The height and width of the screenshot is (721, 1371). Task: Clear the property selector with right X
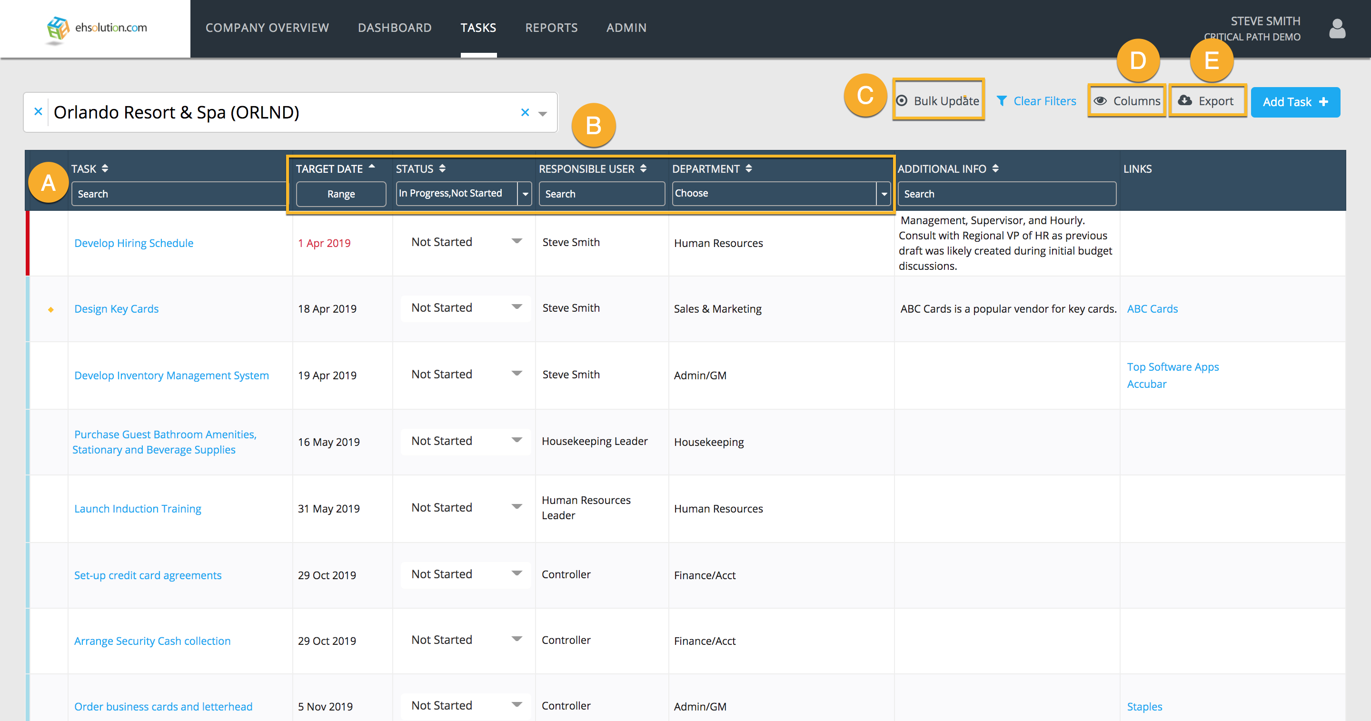pyautogui.click(x=525, y=112)
